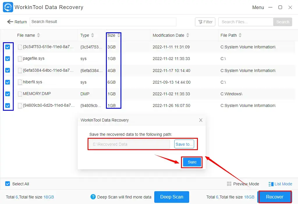This screenshot has width=298, height=204.
Task: Click the file icon next to pagefile.sys
Action: point(20,59)
